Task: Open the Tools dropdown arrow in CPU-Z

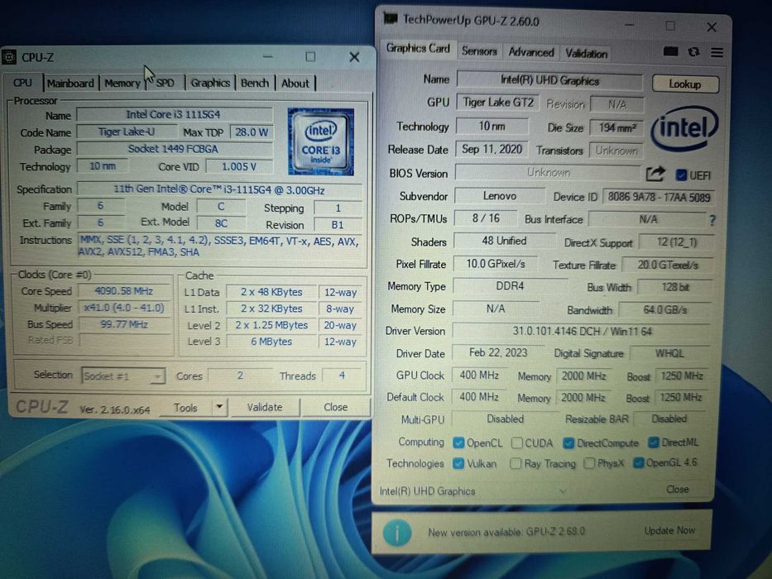Action: click(x=219, y=407)
